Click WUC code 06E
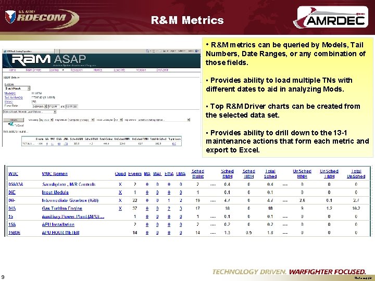 tap(12, 193)
